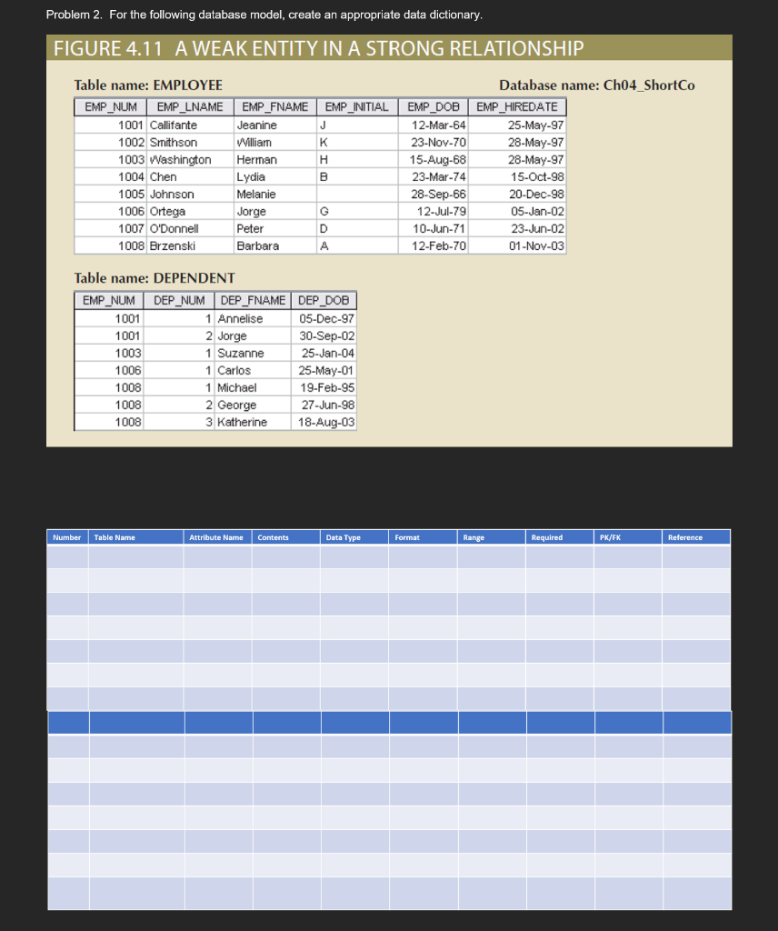The height and width of the screenshot is (931, 778).
Task: Click the 05-Jan-02 hire date cell
Action: click(x=517, y=211)
